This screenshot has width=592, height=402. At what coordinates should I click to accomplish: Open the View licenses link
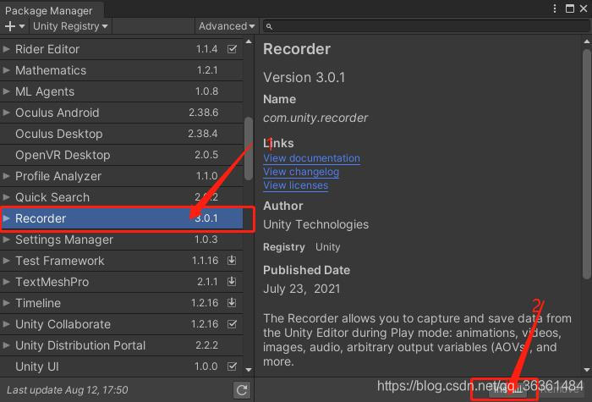point(296,185)
